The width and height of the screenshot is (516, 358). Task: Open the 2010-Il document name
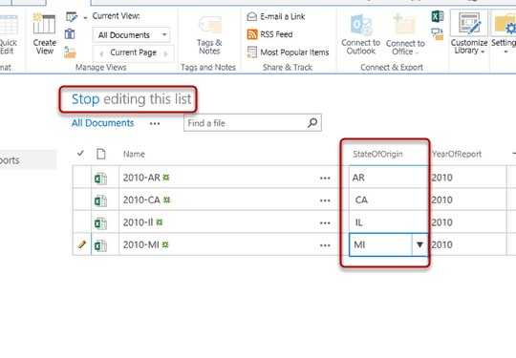[139, 222]
